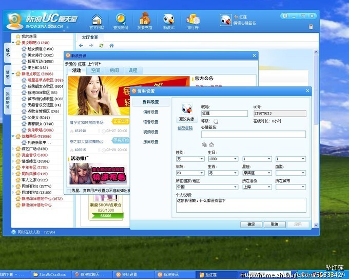The width and height of the screenshot is (349, 279).
Task: Open the birth year dropdown showing 1990
Action: point(223,159)
